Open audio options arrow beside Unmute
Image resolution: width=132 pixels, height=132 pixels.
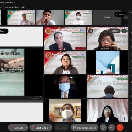coord(26,128)
